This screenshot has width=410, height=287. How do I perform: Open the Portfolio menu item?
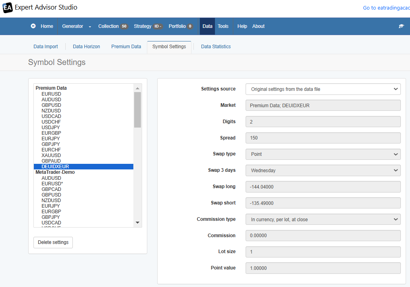pos(177,26)
